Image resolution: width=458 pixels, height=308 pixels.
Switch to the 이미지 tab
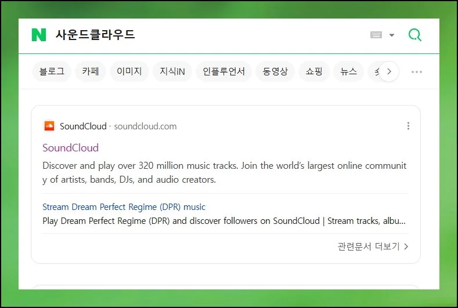pyautogui.click(x=129, y=72)
